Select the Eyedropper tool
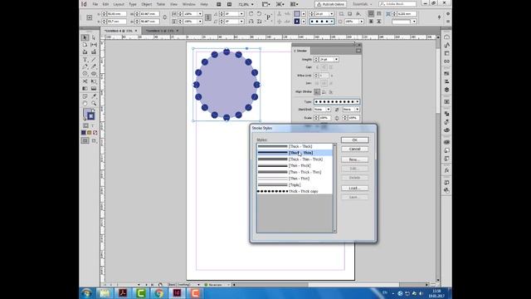Screen dimensions: 531x299 (94, 96)
